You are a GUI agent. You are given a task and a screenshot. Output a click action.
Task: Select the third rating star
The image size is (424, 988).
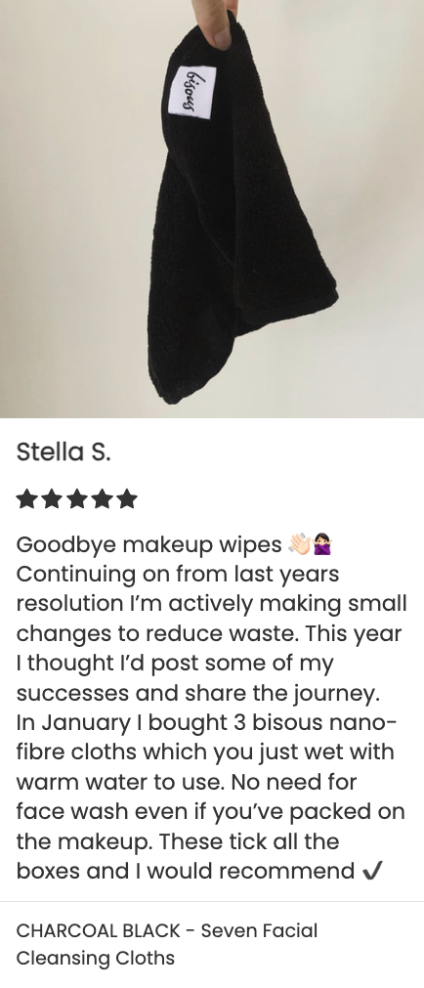pyautogui.click(x=77, y=499)
